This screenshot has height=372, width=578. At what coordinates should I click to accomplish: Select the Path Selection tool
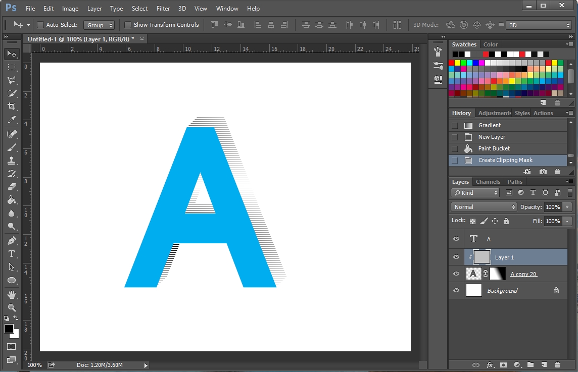click(x=12, y=267)
